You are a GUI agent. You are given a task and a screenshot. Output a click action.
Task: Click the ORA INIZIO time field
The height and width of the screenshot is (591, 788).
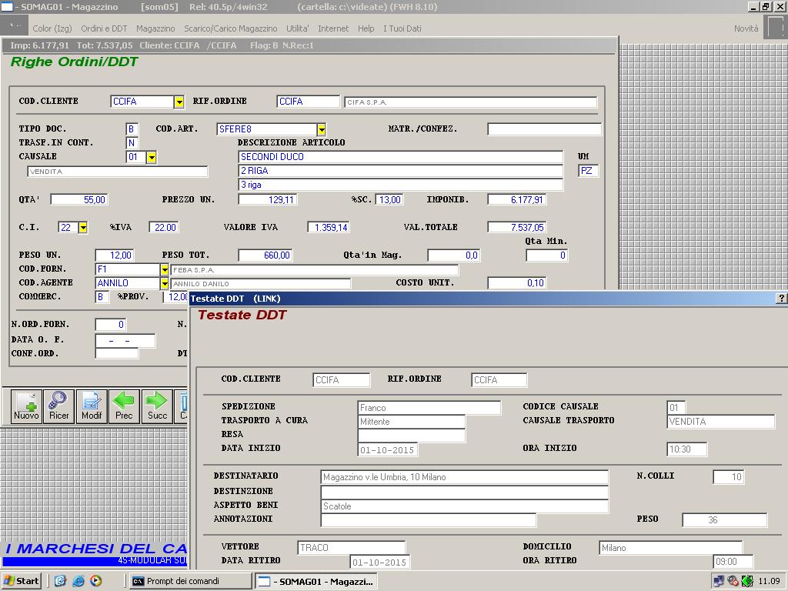(687, 449)
